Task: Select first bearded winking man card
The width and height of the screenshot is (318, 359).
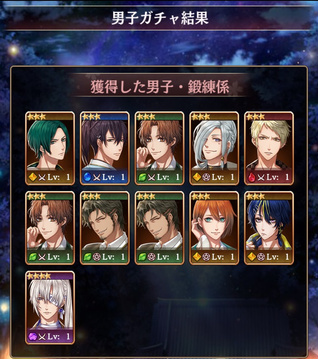Action: point(105,228)
